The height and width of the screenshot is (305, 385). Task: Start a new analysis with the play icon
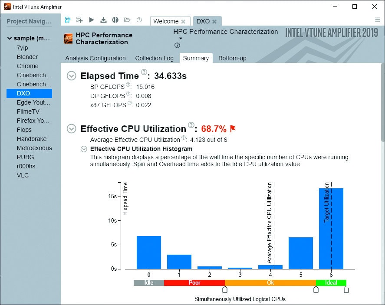coord(91,20)
